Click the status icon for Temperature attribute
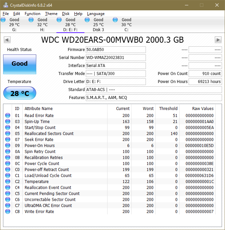The width and height of the screenshot is (225, 230). 8,182
